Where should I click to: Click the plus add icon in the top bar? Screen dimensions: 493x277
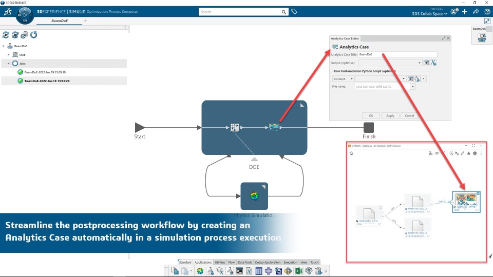[465, 12]
